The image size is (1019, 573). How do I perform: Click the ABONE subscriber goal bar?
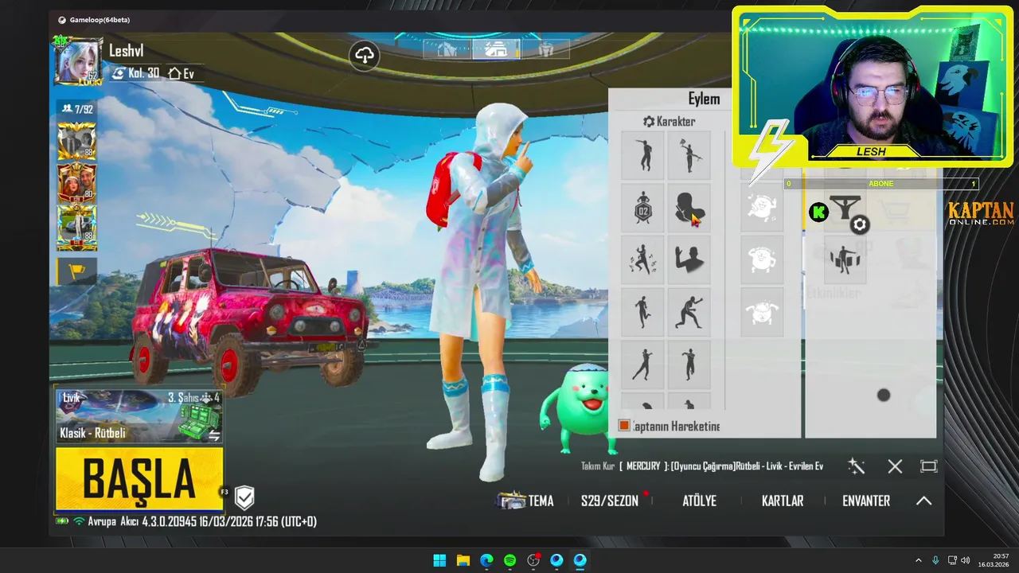(880, 184)
